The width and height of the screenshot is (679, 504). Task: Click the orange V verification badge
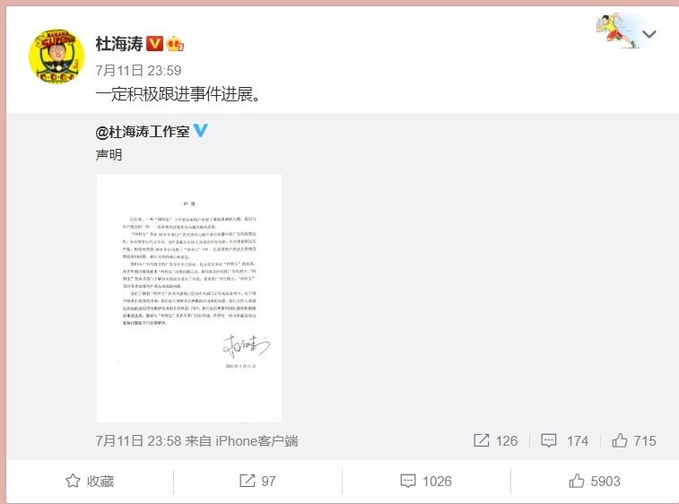pos(154,43)
